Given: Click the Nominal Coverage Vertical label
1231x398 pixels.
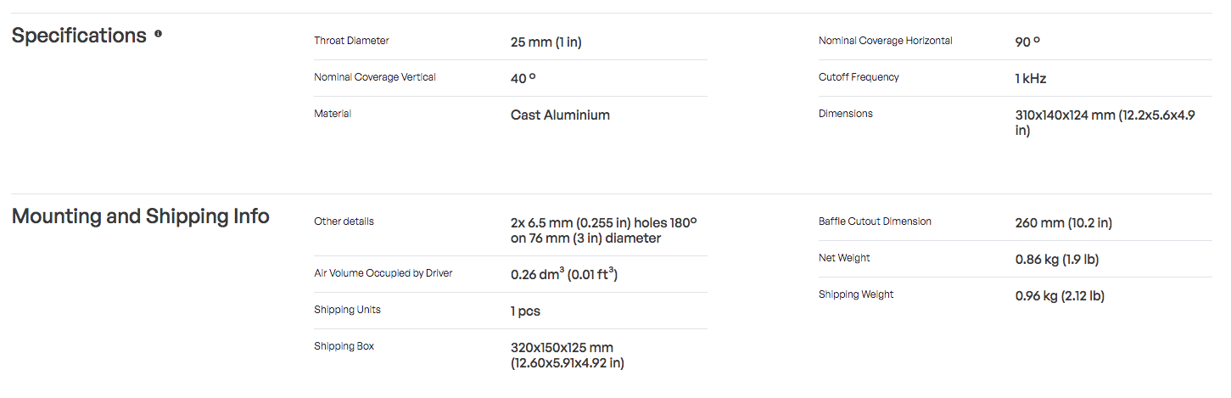Looking at the screenshot, I should 375,77.
